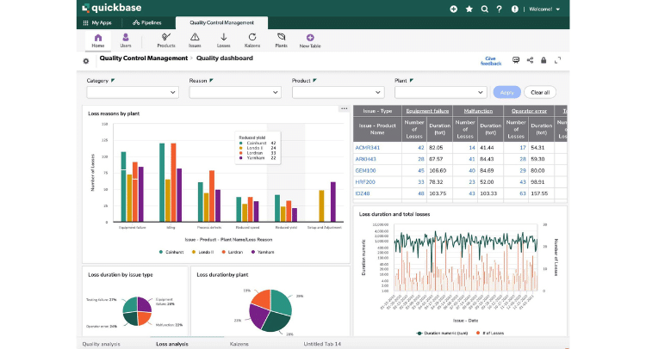Expand the Welcome user menu

(544, 9)
